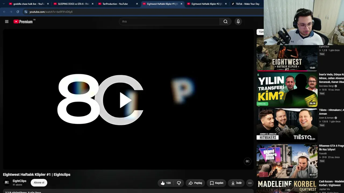Close the Eightwest Haftalık Klipler #2 tab
The height and width of the screenshot is (193, 344).
pos(226,4)
